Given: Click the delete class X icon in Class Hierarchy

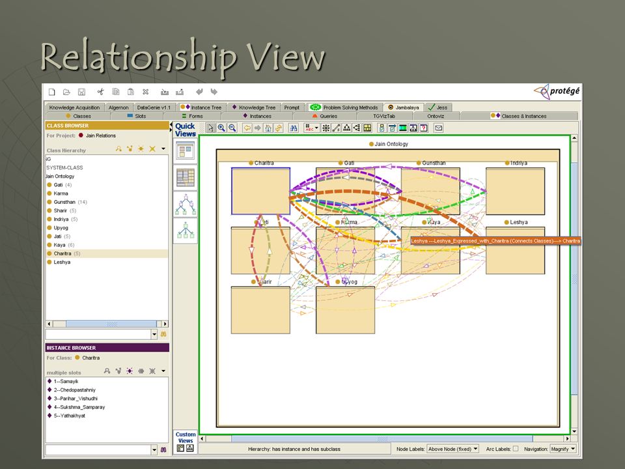Looking at the screenshot, I should point(152,149).
